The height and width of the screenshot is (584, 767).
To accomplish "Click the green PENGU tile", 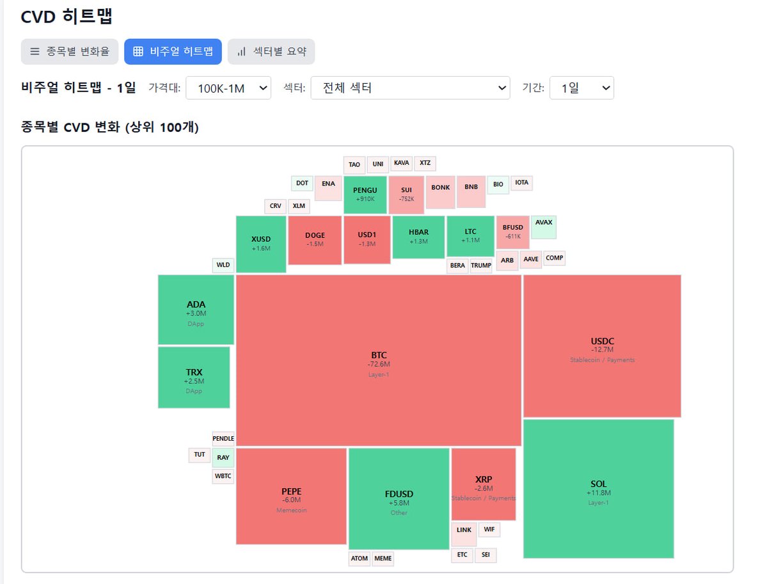I will (x=365, y=194).
